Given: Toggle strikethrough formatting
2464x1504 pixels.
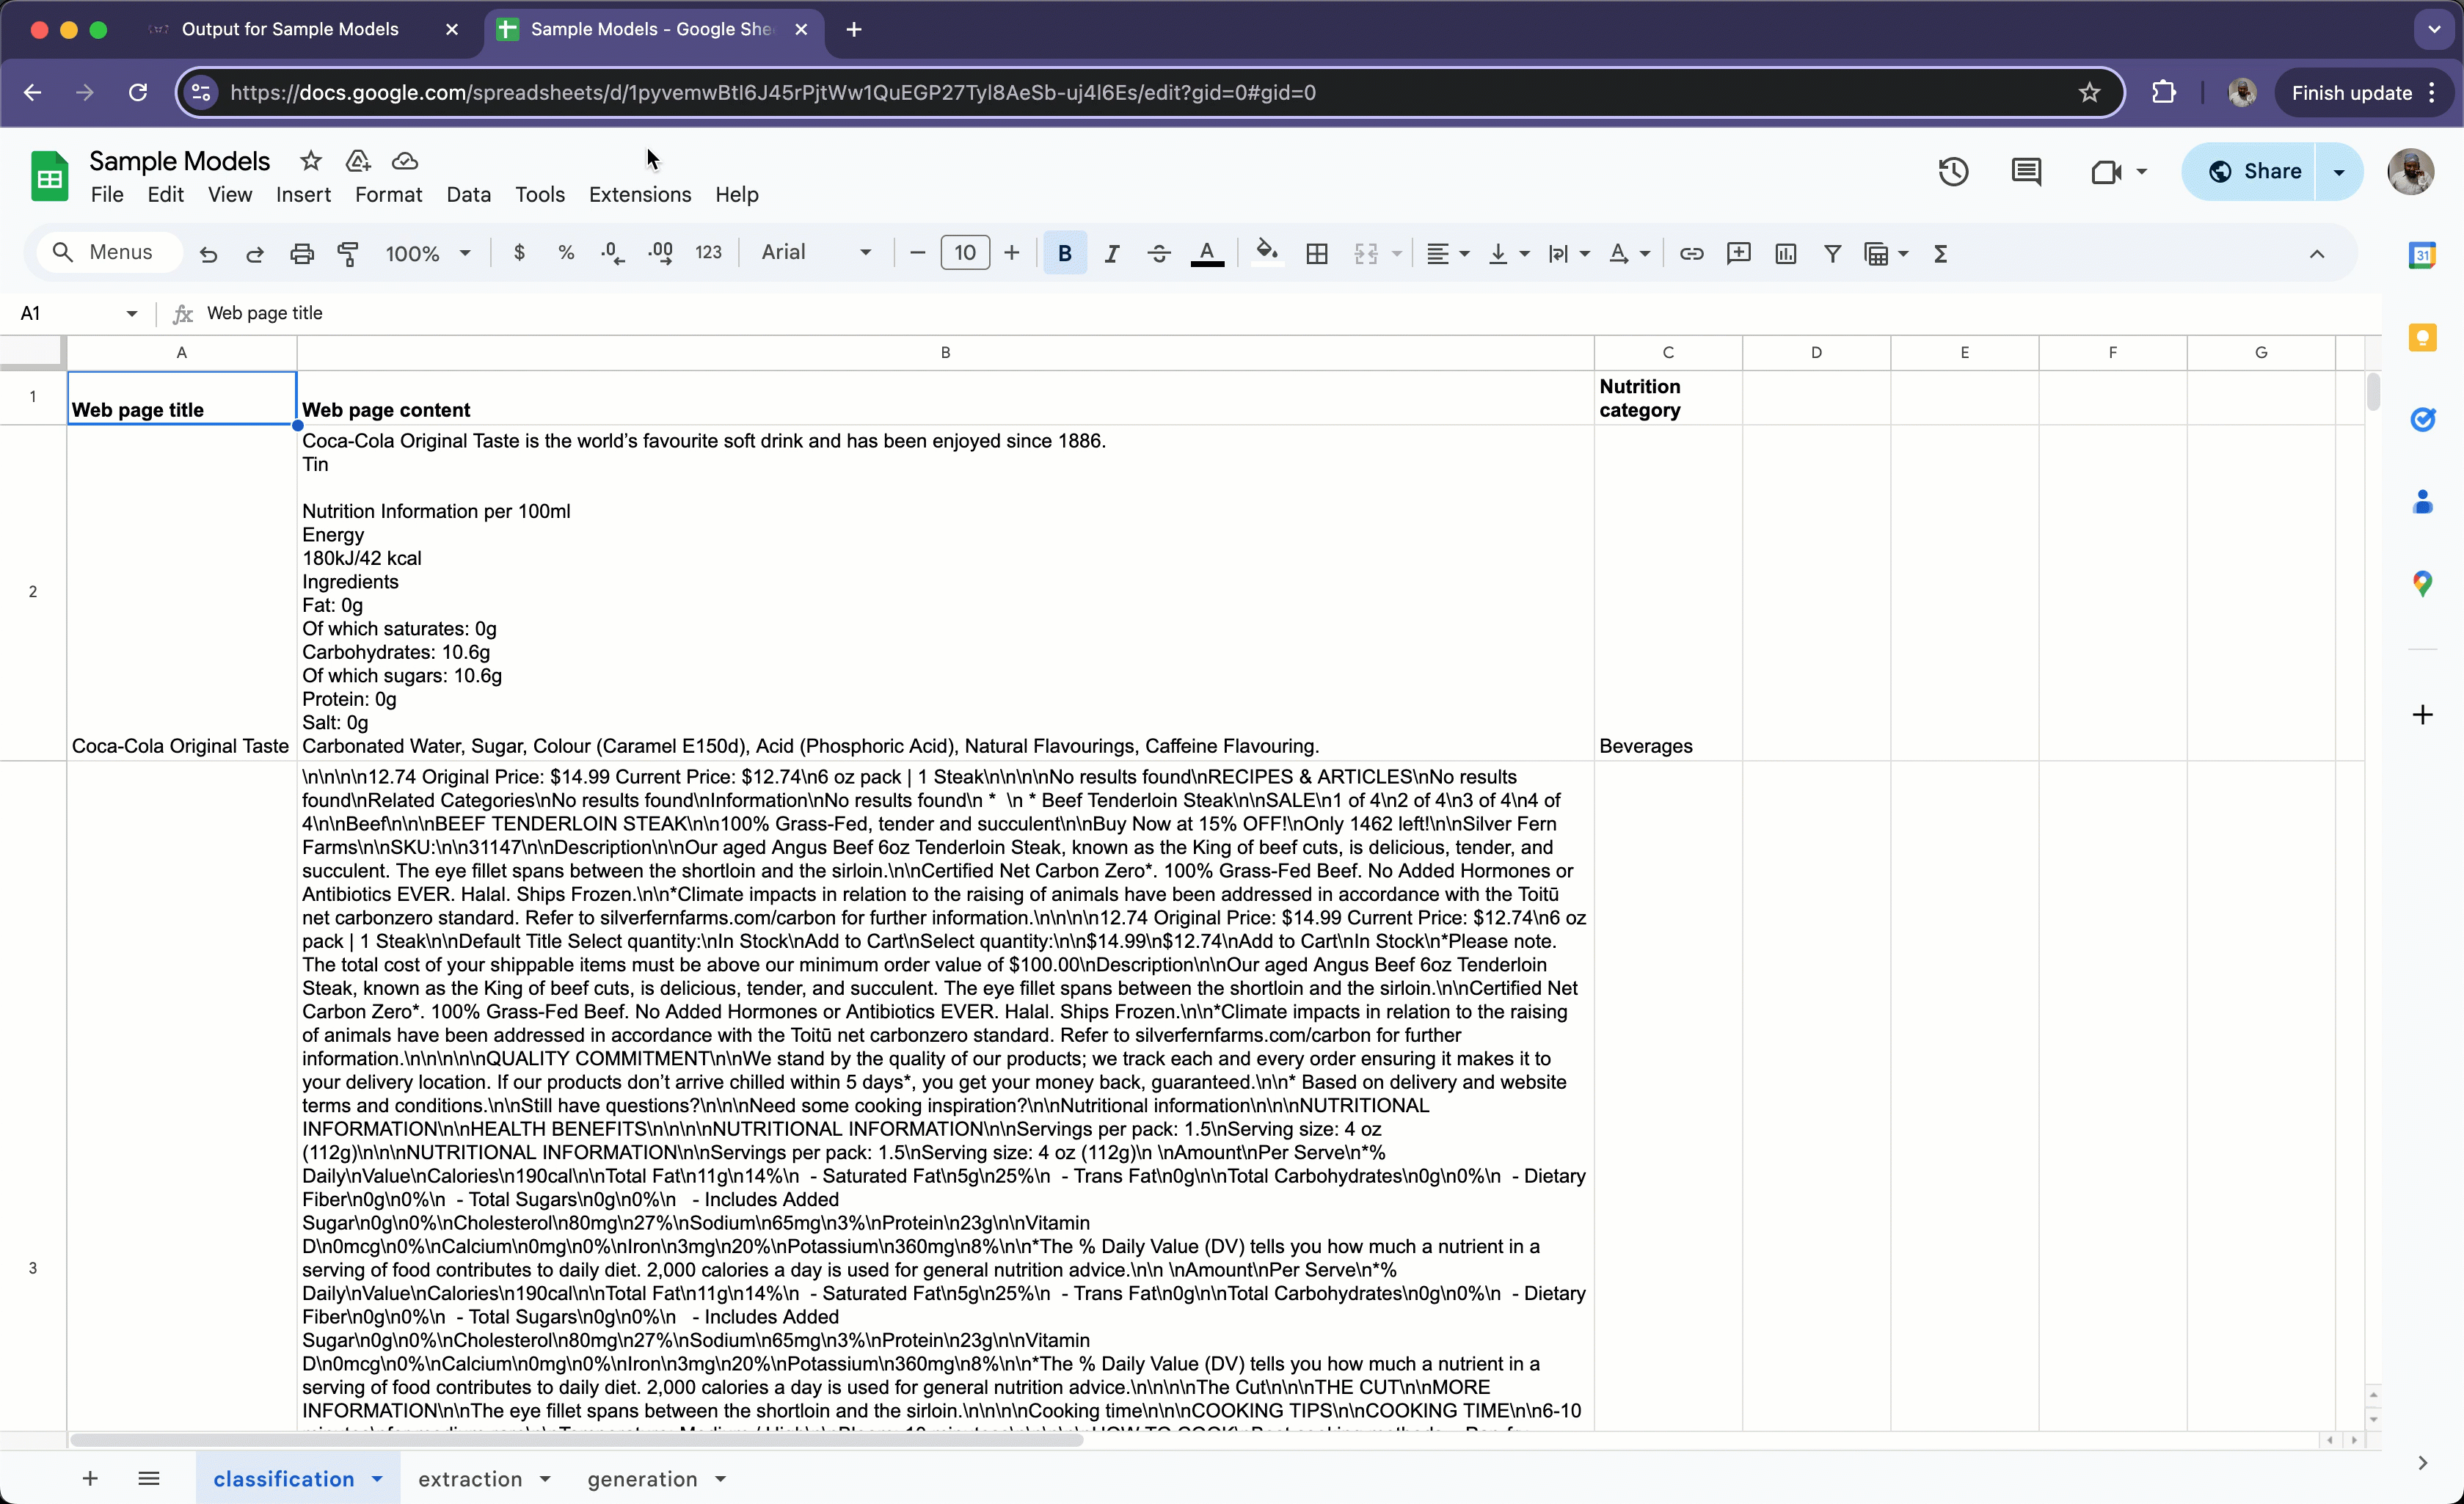Looking at the screenshot, I should pyautogui.click(x=1159, y=253).
